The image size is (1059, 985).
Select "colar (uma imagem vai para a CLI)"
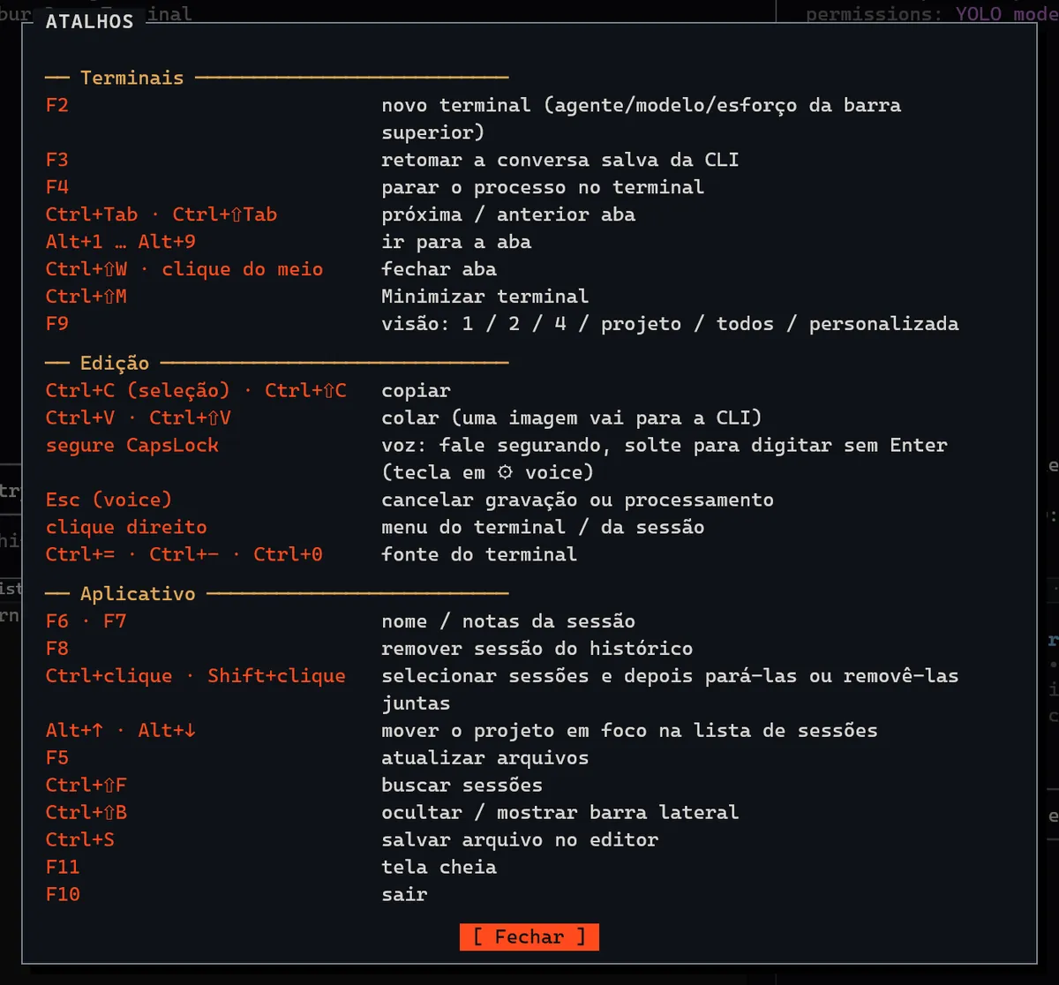click(572, 418)
